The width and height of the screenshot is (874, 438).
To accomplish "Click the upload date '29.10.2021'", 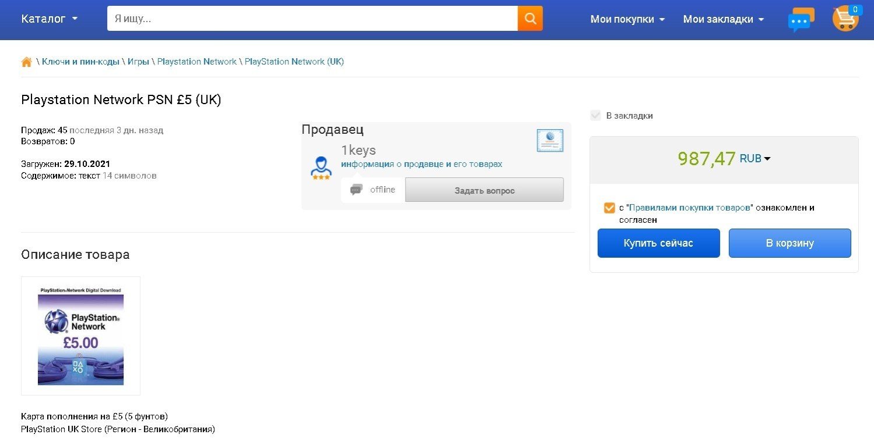I will [x=87, y=164].
